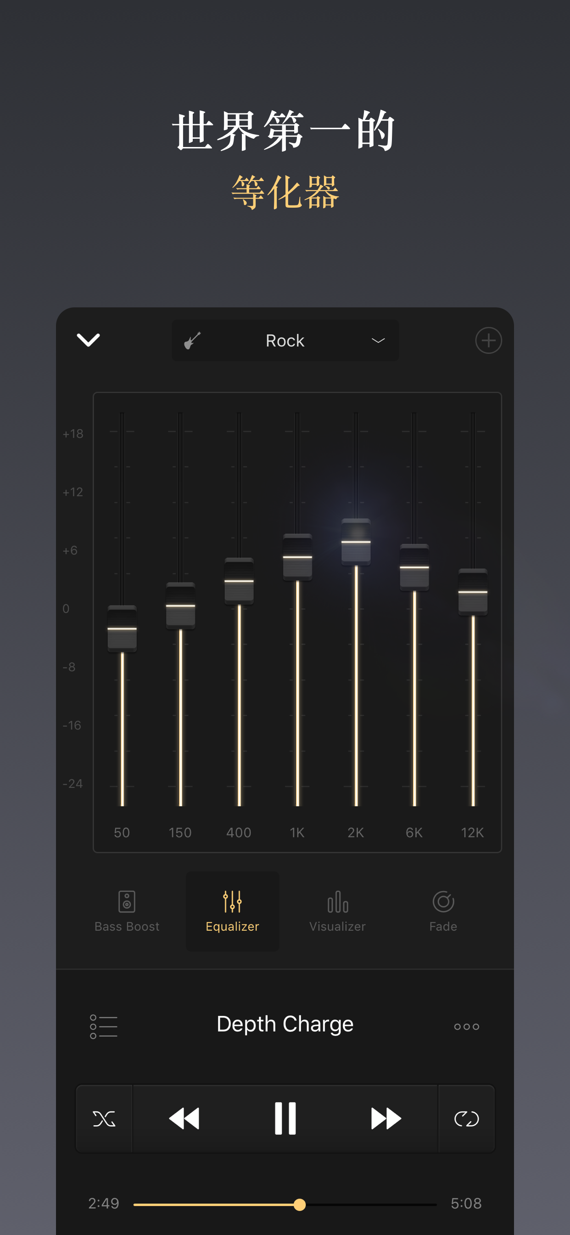The image size is (570, 1235).
Task: Collapse the equalizer panel with the down chevron
Action: click(88, 340)
